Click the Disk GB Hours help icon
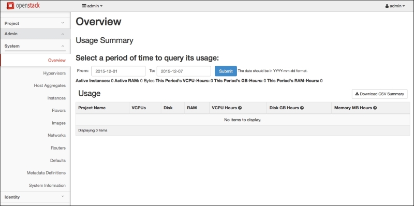 (302, 108)
